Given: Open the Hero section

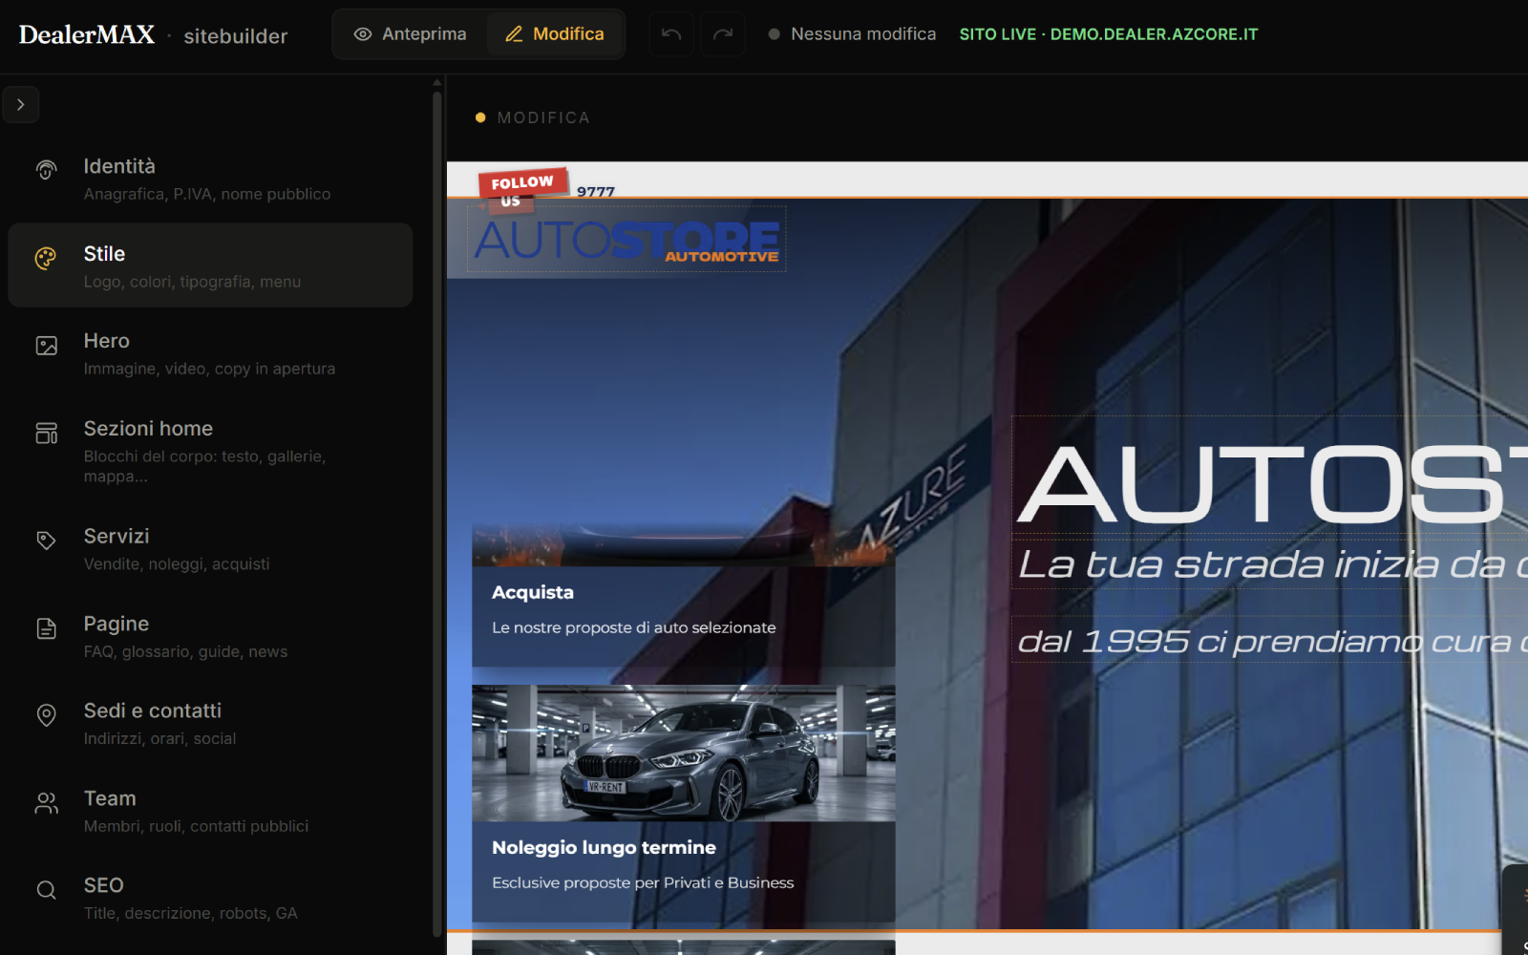Looking at the screenshot, I should [x=210, y=353].
